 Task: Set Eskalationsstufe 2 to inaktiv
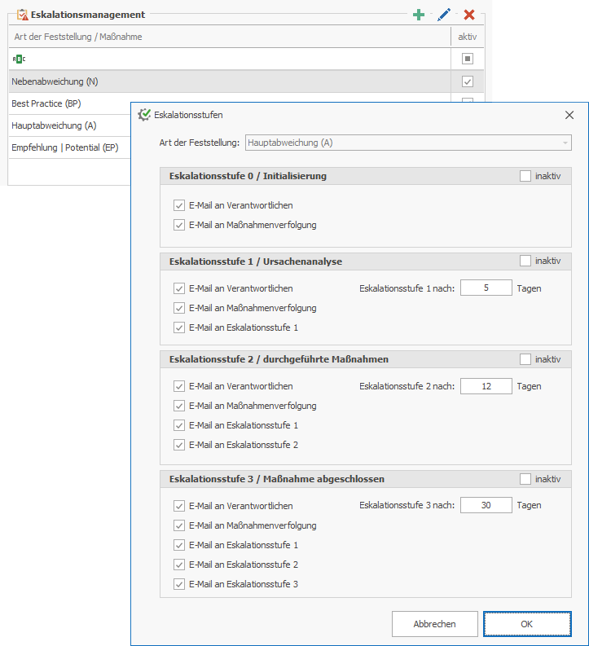click(x=525, y=359)
